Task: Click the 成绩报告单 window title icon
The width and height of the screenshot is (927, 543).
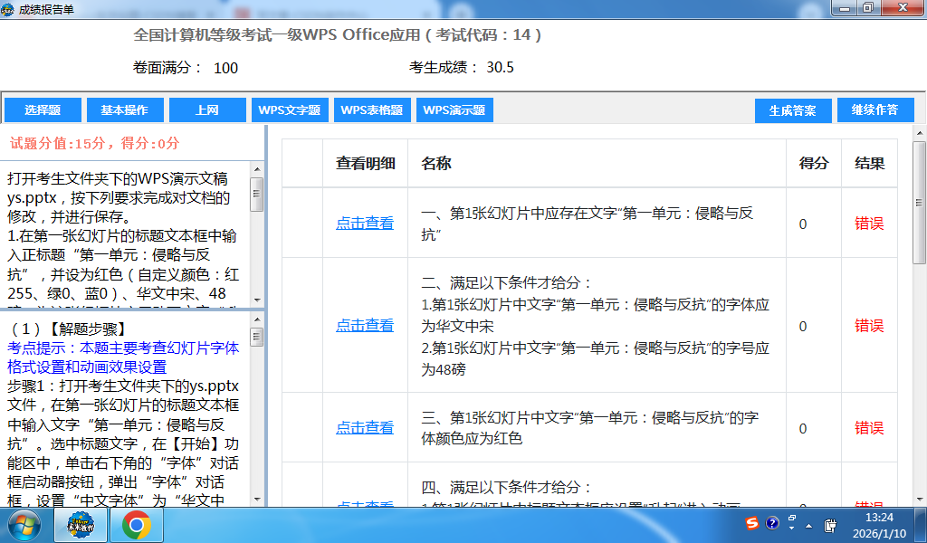Action: click(x=7, y=9)
